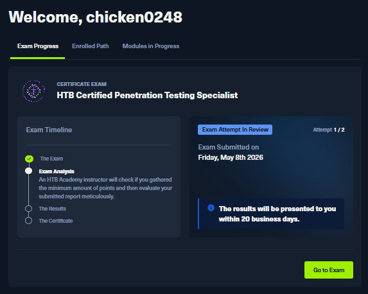This screenshot has height=294, width=368.
Task: Click The Certificate timeline circle
Action: 29,221
